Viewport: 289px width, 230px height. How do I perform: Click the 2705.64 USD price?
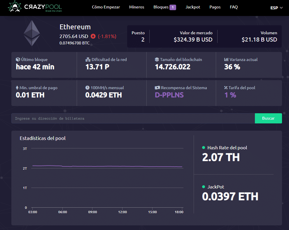(x=74, y=36)
